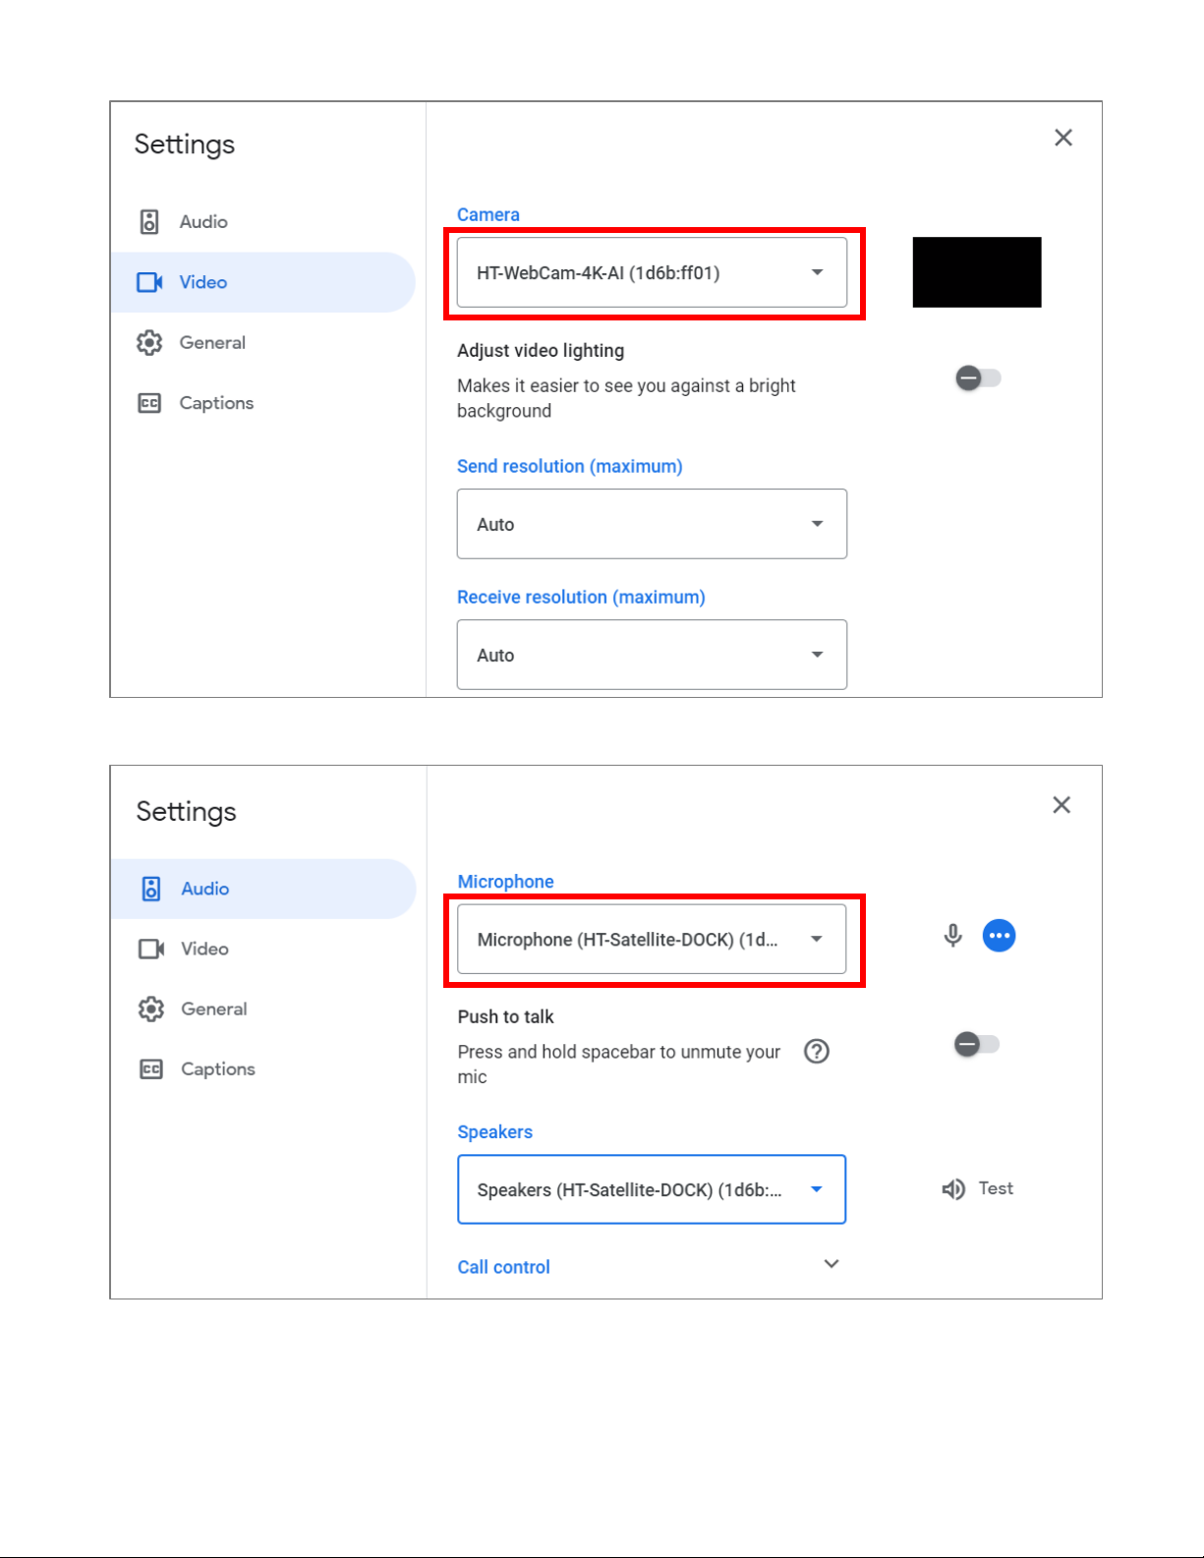Select Audio tab label in bottom Settings panel
This screenshot has height=1558, width=1204.
204,889
